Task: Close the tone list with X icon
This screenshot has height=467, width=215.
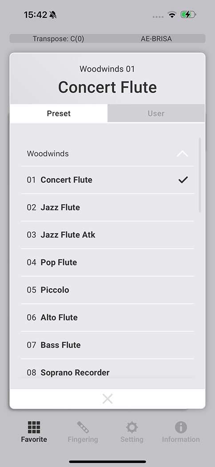Action: 107,399
